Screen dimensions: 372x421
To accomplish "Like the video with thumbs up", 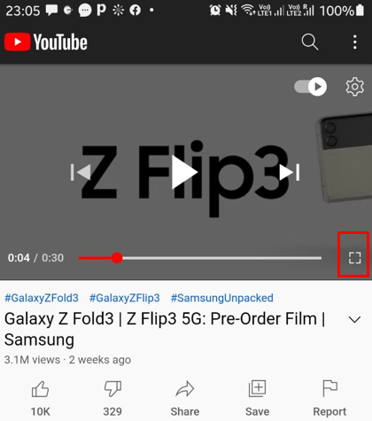I will (x=40, y=398).
